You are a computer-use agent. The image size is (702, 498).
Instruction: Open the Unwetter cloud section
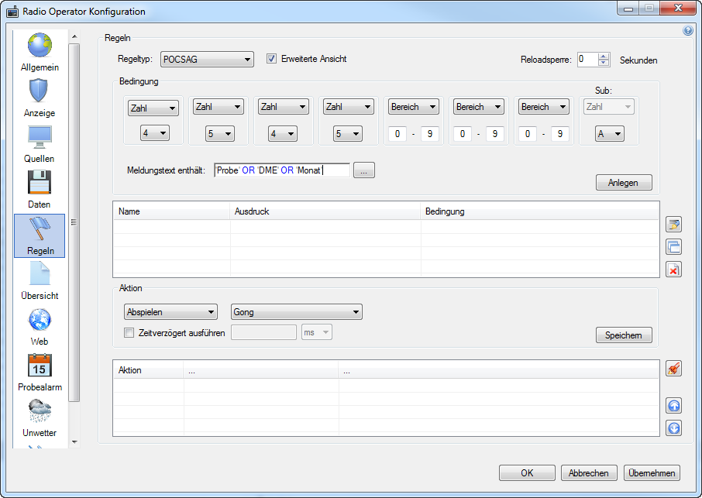(x=40, y=418)
